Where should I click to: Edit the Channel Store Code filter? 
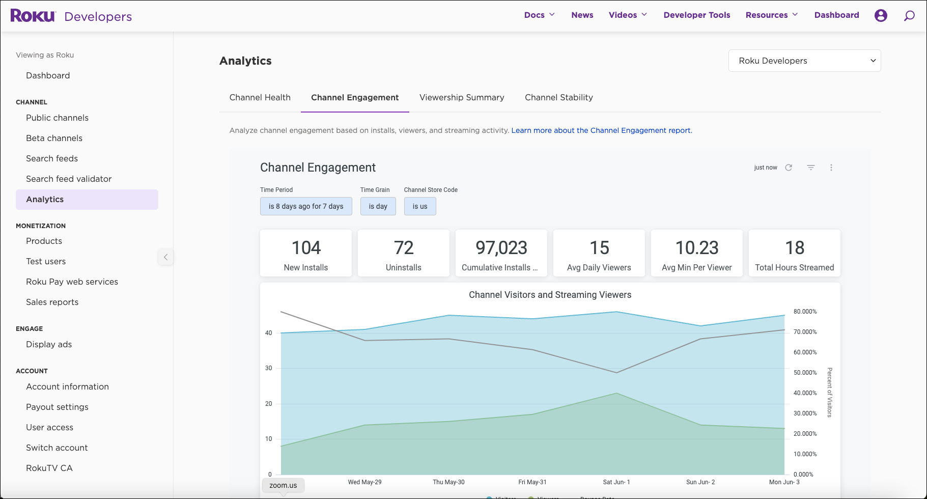pyautogui.click(x=420, y=206)
